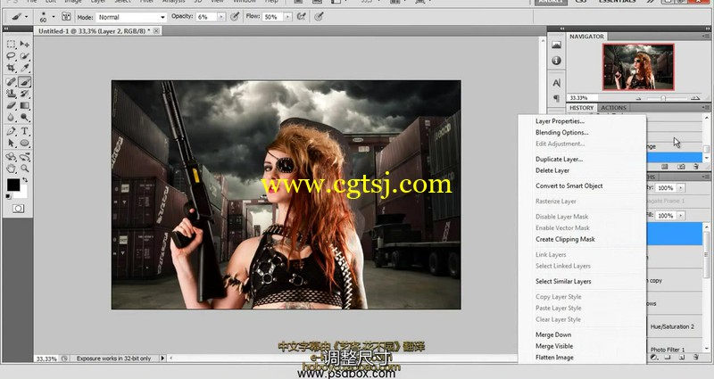This screenshot has height=379, width=714.
Task: Adjust the Navigator zoom slider
Action: (663, 98)
